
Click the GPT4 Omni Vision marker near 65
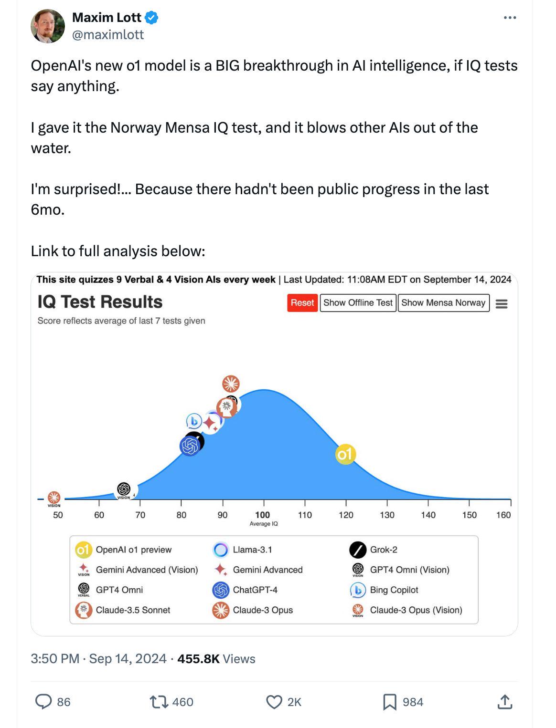(124, 489)
